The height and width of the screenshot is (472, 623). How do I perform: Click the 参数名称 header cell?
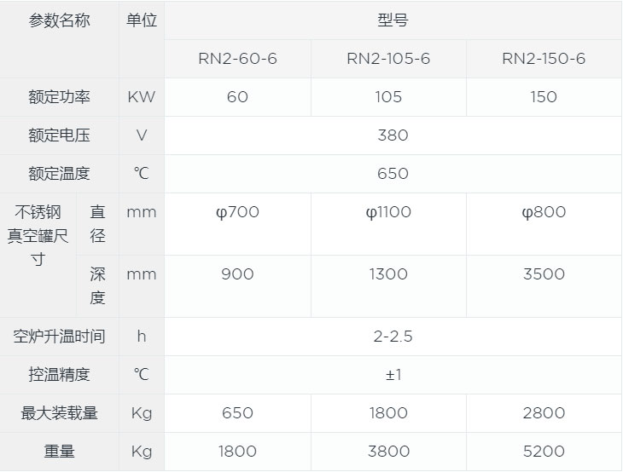pos(59,20)
